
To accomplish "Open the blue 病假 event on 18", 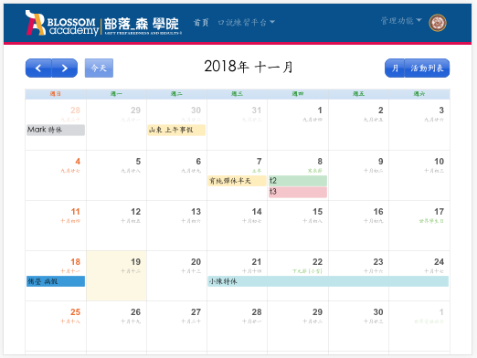I will [56, 281].
